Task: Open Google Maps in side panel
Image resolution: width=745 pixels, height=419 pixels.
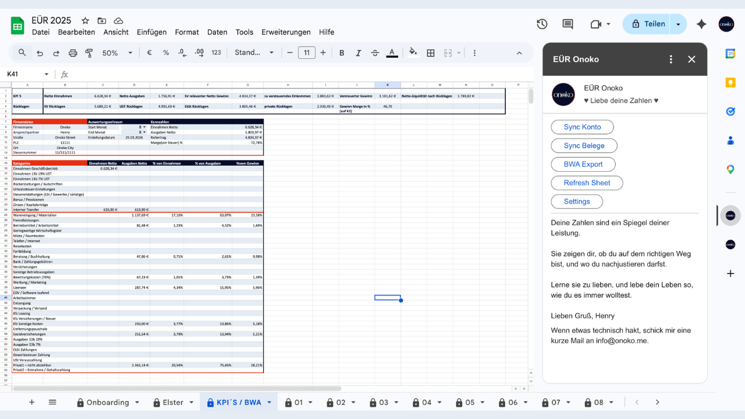Action: coord(730,169)
